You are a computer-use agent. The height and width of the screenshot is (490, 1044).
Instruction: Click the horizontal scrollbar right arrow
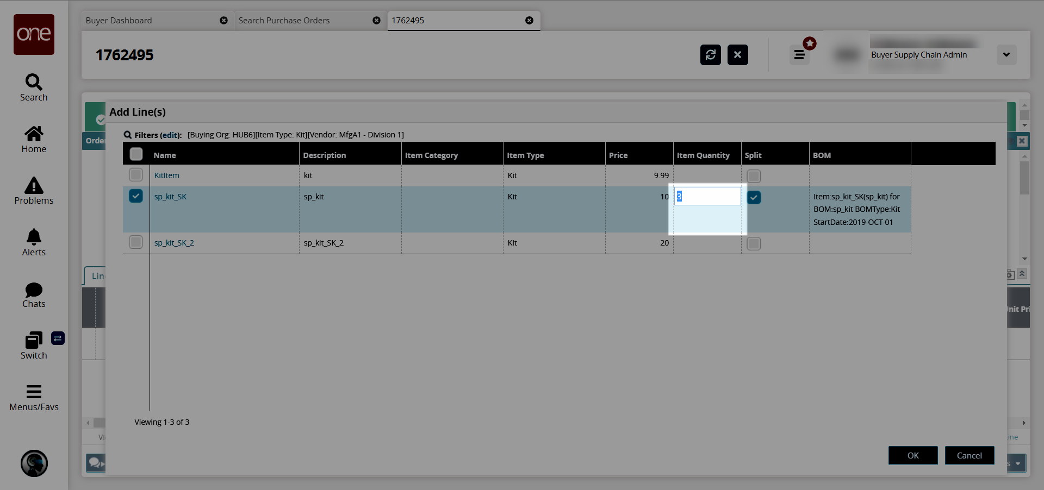click(x=1024, y=423)
